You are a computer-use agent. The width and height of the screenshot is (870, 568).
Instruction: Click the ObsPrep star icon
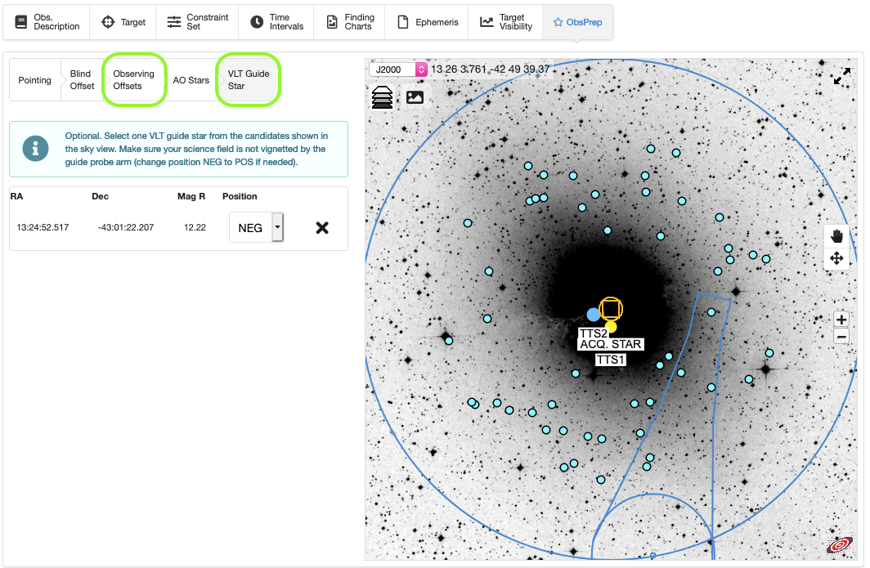pyautogui.click(x=558, y=22)
